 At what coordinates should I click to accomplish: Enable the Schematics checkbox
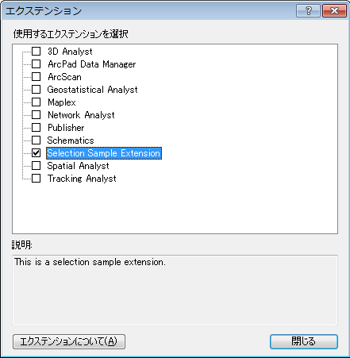(x=37, y=140)
